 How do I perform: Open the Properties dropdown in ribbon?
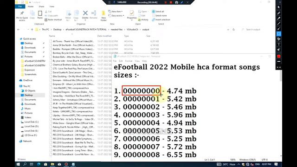coord(132,20)
